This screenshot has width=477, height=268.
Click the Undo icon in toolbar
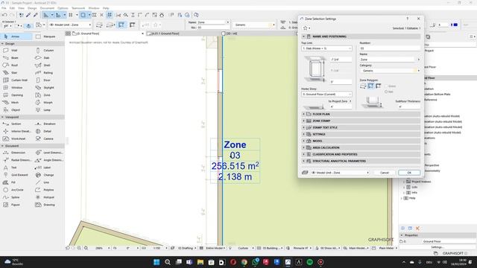point(4,15)
